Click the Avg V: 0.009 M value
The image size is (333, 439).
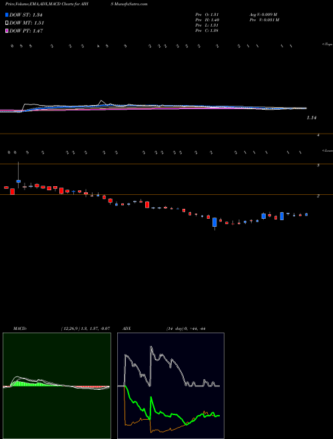point(263,14)
